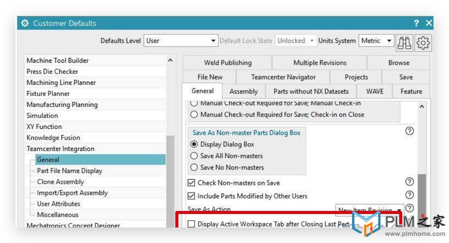Viewport: 449px width, 243px height.
Task: Select Machine Tool Builder in the list
Action: [x=95, y=60]
